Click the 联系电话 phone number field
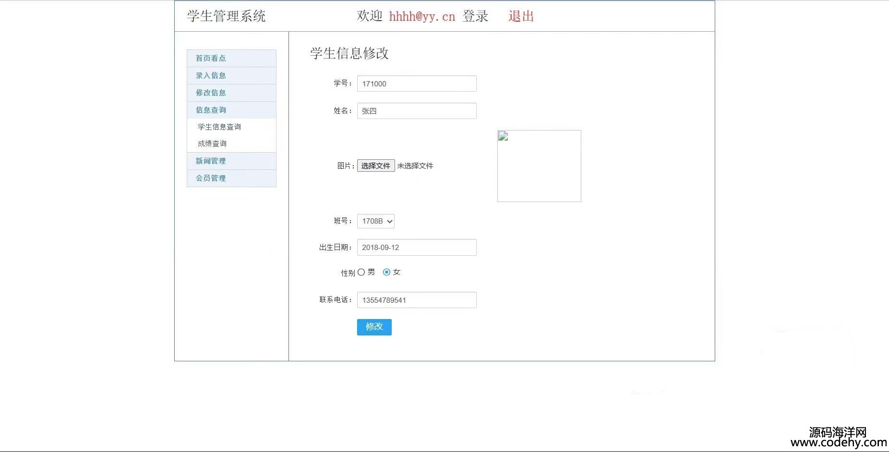Image resolution: width=889 pixels, height=452 pixels. [x=417, y=300]
